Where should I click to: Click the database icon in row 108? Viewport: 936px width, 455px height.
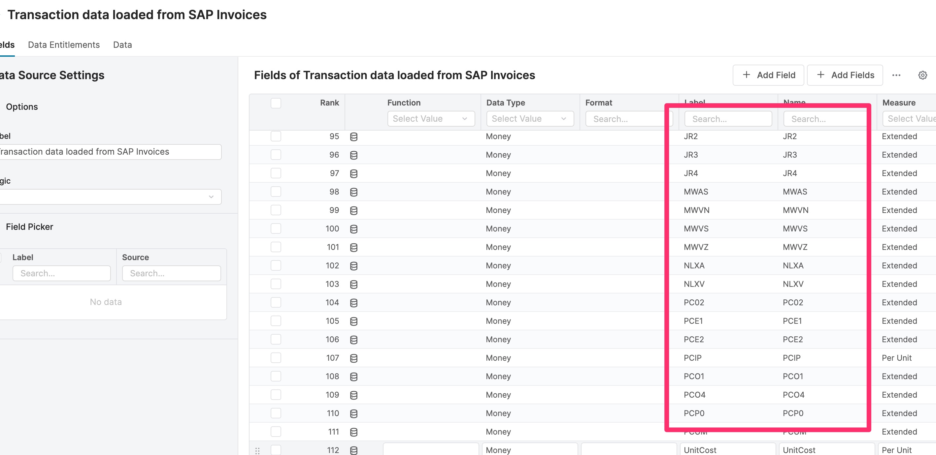point(353,377)
